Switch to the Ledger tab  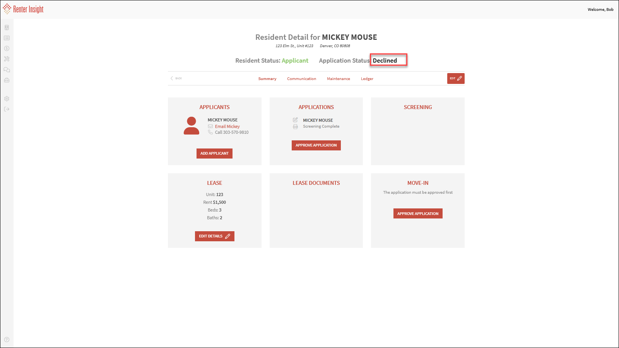tap(367, 79)
